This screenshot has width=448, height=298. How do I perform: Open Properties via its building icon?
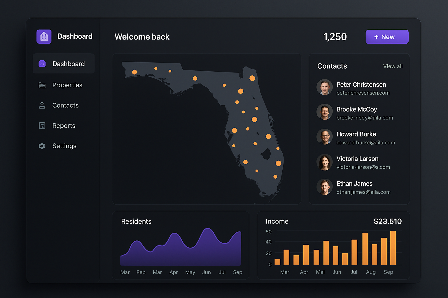(42, 85)
